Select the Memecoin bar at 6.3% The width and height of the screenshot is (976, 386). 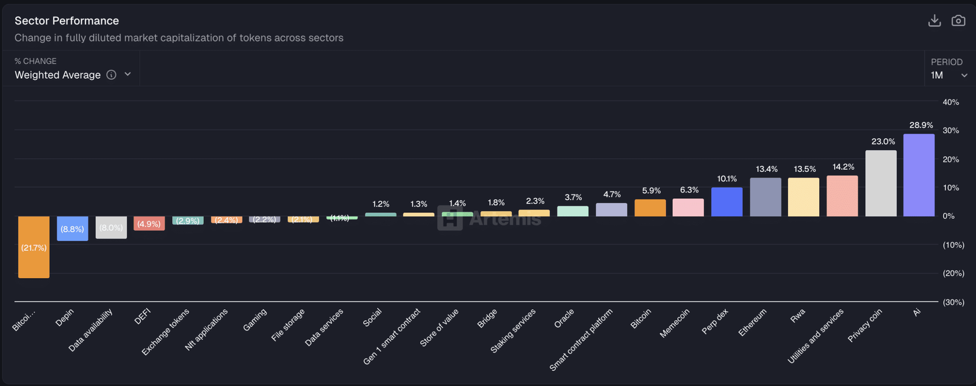688,207
